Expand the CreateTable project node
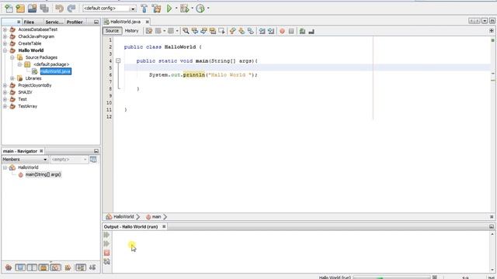Image resolution: width=497 pixels, height=279 pixels. click(5, 43)
